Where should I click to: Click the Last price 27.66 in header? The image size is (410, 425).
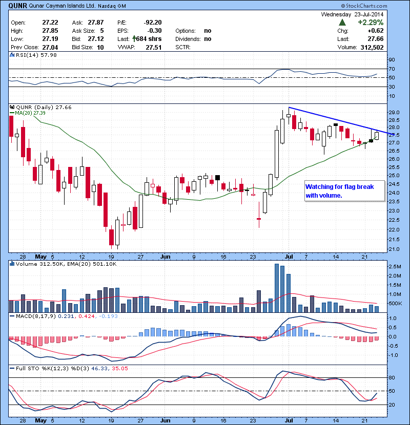click(376, 39)
